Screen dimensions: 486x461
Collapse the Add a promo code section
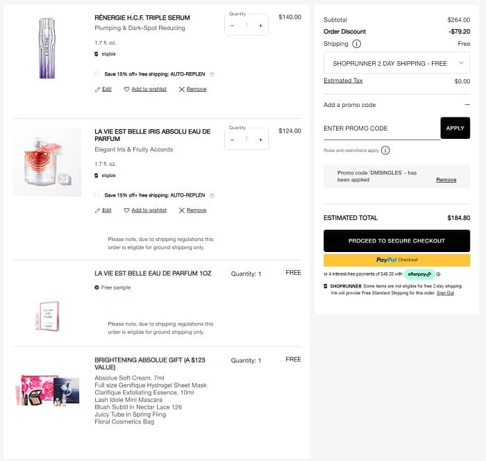[x=467, y=105]
